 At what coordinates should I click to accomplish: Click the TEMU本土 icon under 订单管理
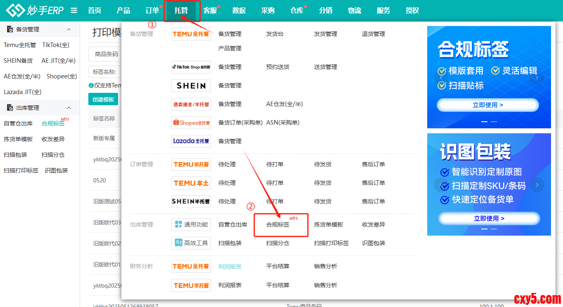(x=191, y=183)
